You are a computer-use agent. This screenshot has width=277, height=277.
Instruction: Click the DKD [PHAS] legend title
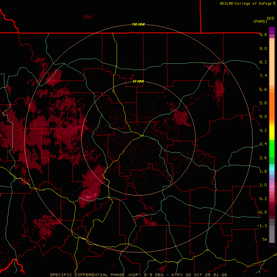coord(263,20)
